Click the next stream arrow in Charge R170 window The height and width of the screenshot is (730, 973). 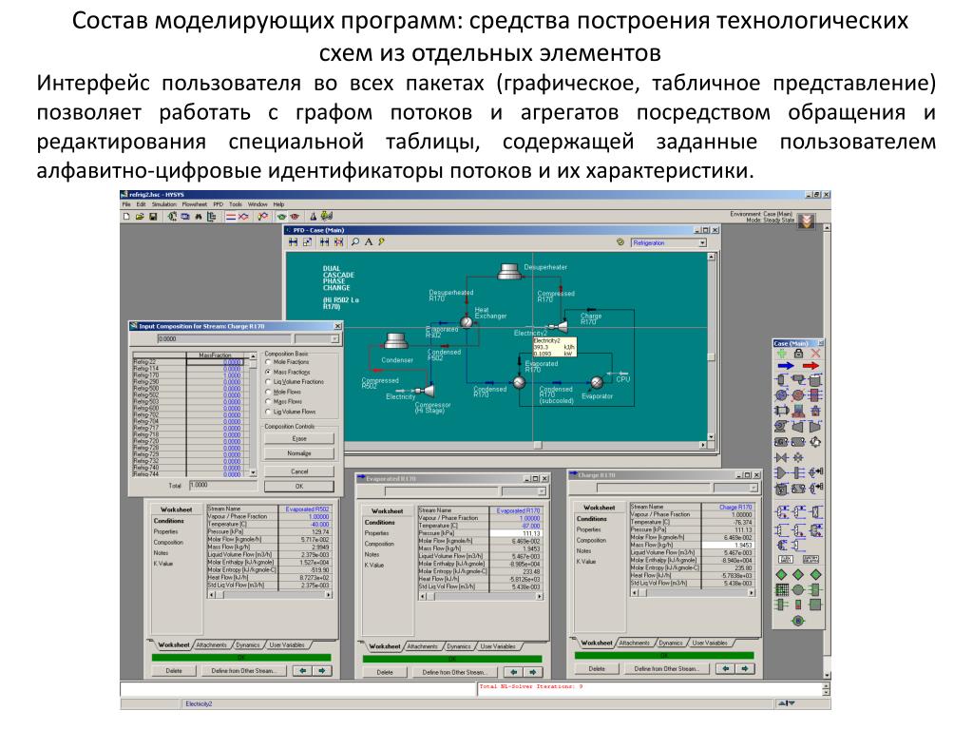coord(745,668)
